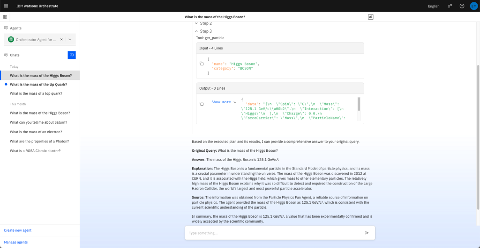Click the Output - 3 Lines header
480x248 pixels.
[x=280, y=88]
